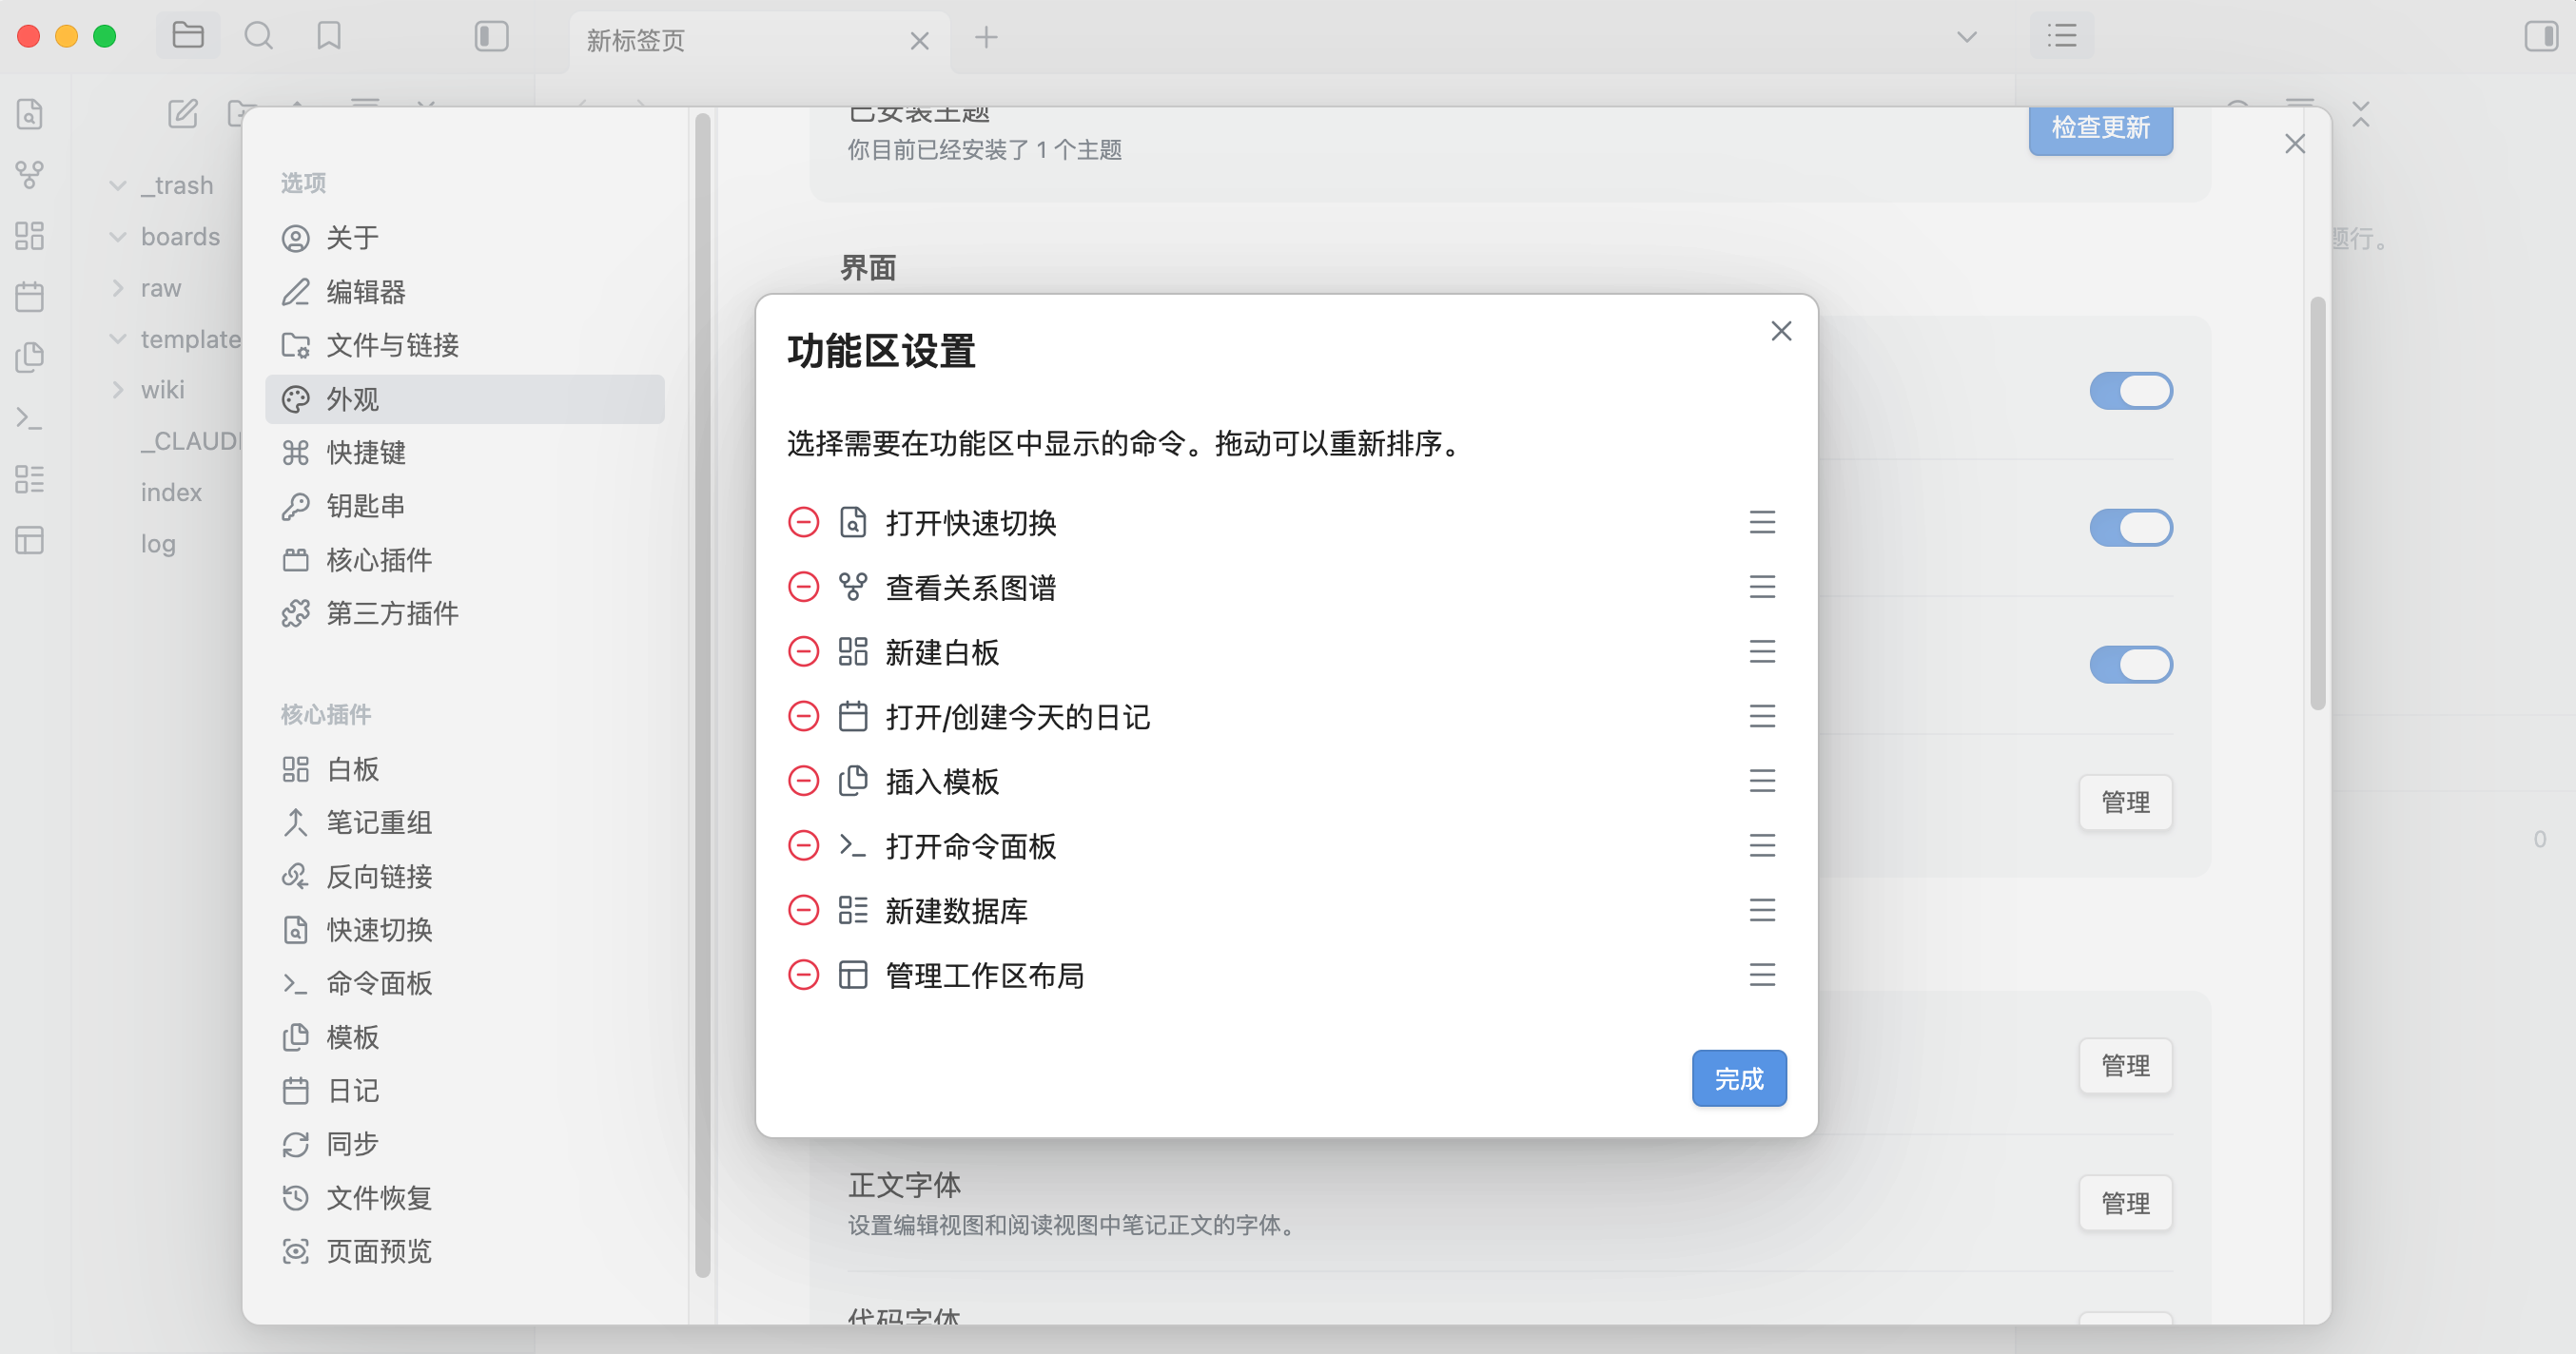The image size is (2576, 1354).
Task: Open the log note in file list
Action: (x=158, y=544)
